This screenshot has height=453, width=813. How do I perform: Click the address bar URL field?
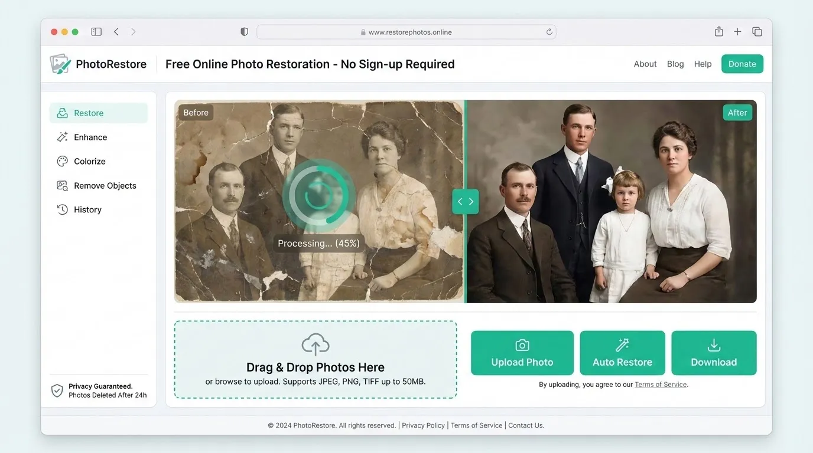pyautogui.click(x=406, y=32)
